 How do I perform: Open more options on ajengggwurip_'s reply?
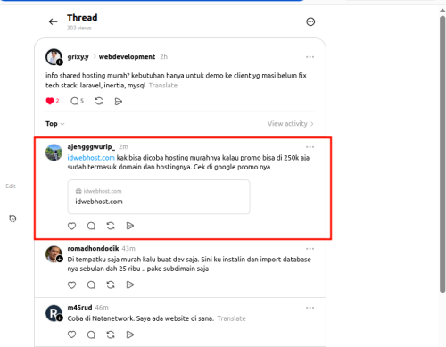coord(310,147)
